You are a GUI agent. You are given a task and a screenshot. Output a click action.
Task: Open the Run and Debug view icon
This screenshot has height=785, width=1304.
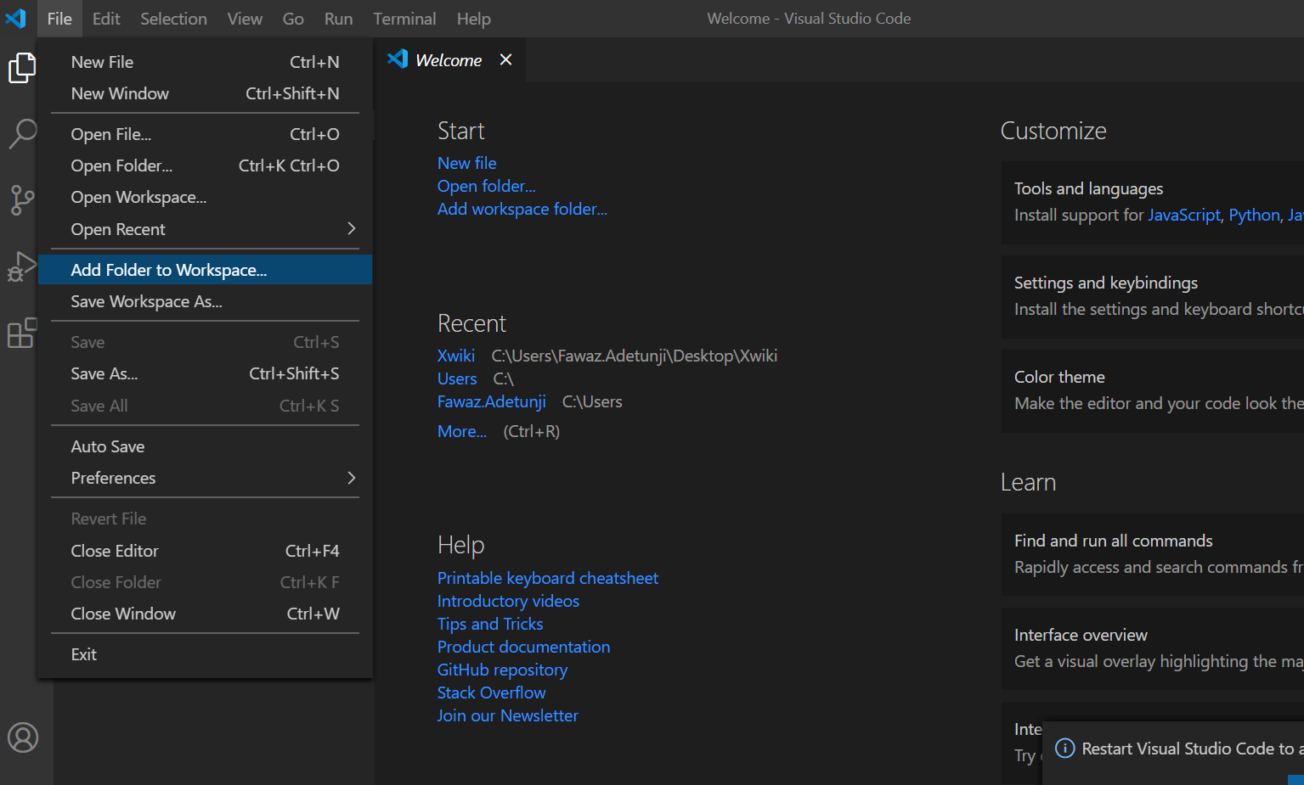click(x=22, y=266)
